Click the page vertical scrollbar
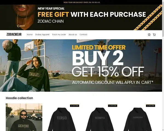This screenshot has width=164, height=131. click(x=163, y=65)
